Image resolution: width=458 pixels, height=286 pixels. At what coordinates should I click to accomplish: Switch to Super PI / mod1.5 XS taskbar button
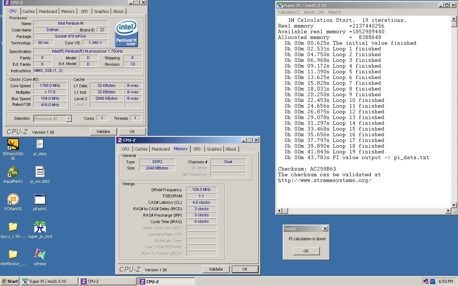49,281
